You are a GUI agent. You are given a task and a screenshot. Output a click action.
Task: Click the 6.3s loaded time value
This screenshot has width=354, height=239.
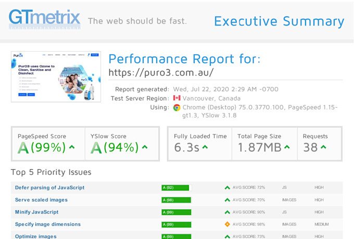(x=187, y=147)
